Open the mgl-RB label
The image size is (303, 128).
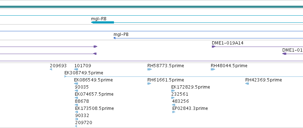[99, 19]
